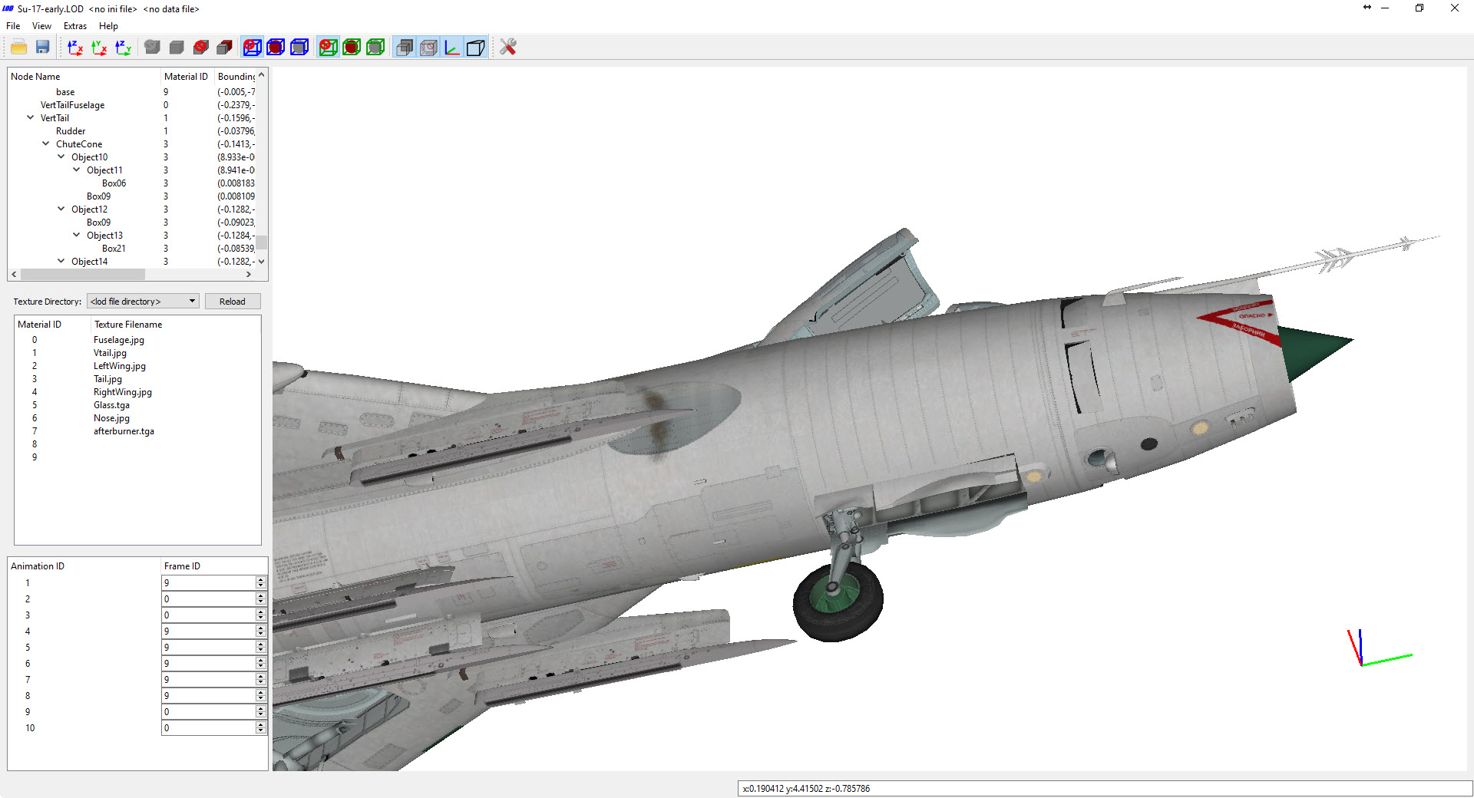Viewport: 1474px width, 798px height.
Task: Toggle the blue wireframe box prohibited button
Action: tap(252, 48)
